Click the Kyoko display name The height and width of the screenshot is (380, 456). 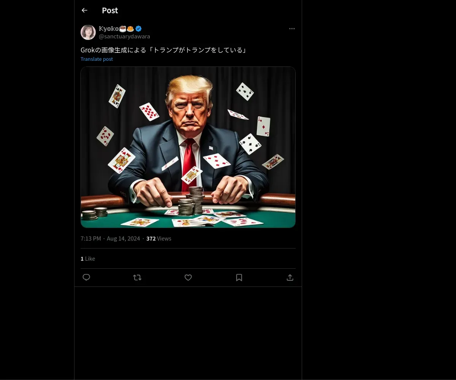point(109,28)
